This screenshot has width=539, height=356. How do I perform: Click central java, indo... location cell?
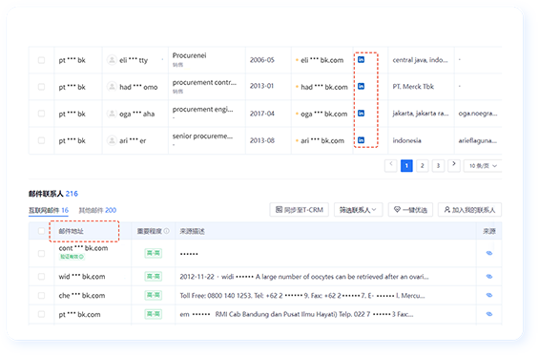pyautogui.click(x=420, y=60)
